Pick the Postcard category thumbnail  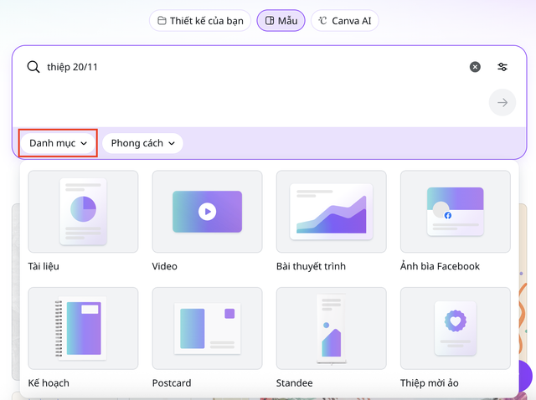coord(207,328)
